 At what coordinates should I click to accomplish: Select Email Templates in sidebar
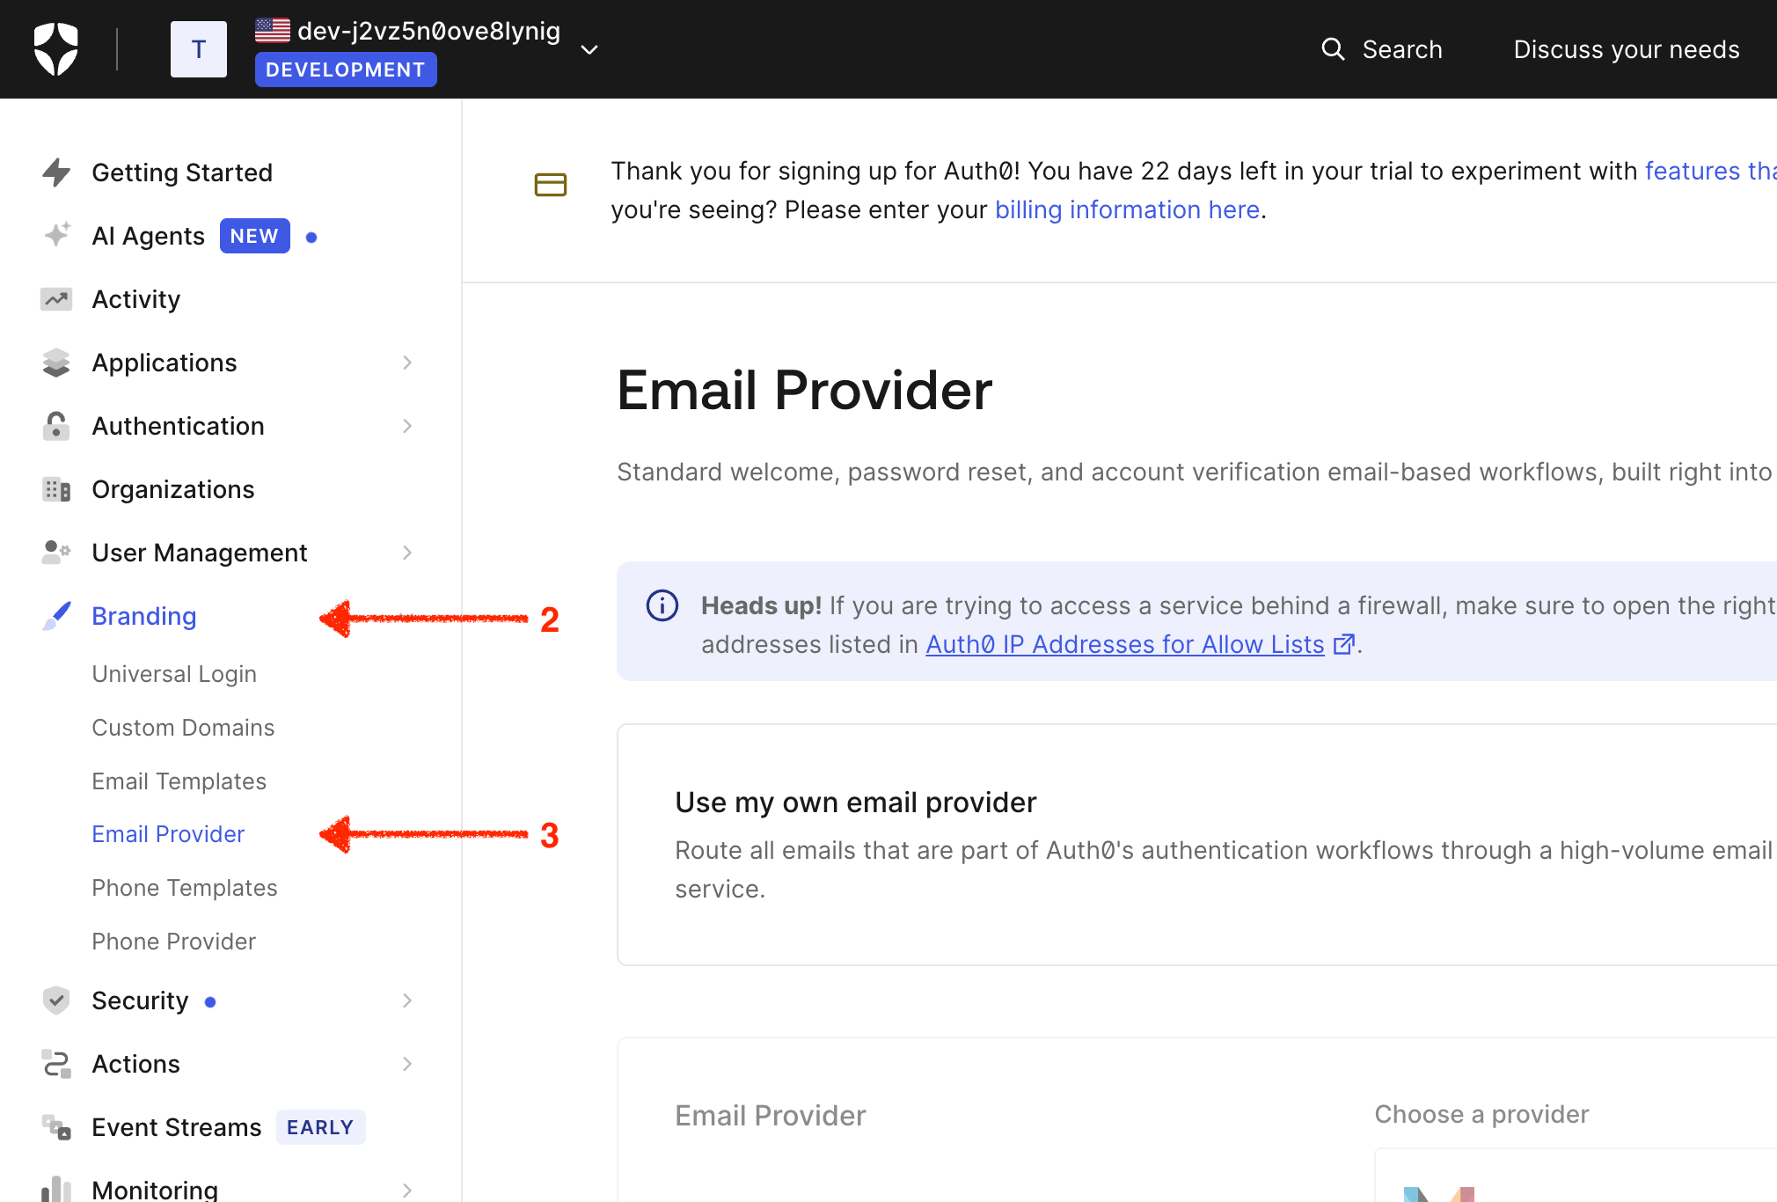coord(179,781)
